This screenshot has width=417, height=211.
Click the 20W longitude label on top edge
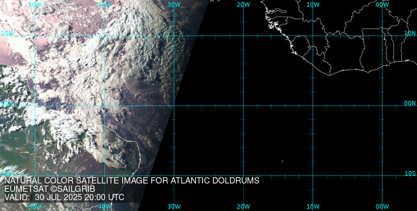click(x=244, y=5)
